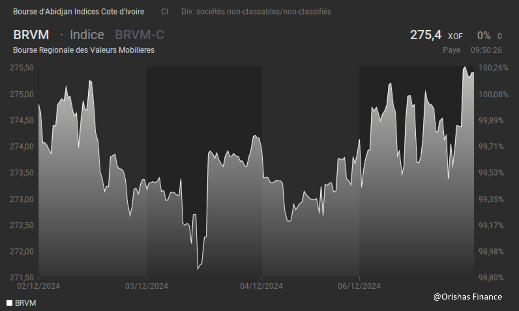This screenshot has width=519, height=311.
Task: Click the 09:50:26 timestamp
Action: 486,50
